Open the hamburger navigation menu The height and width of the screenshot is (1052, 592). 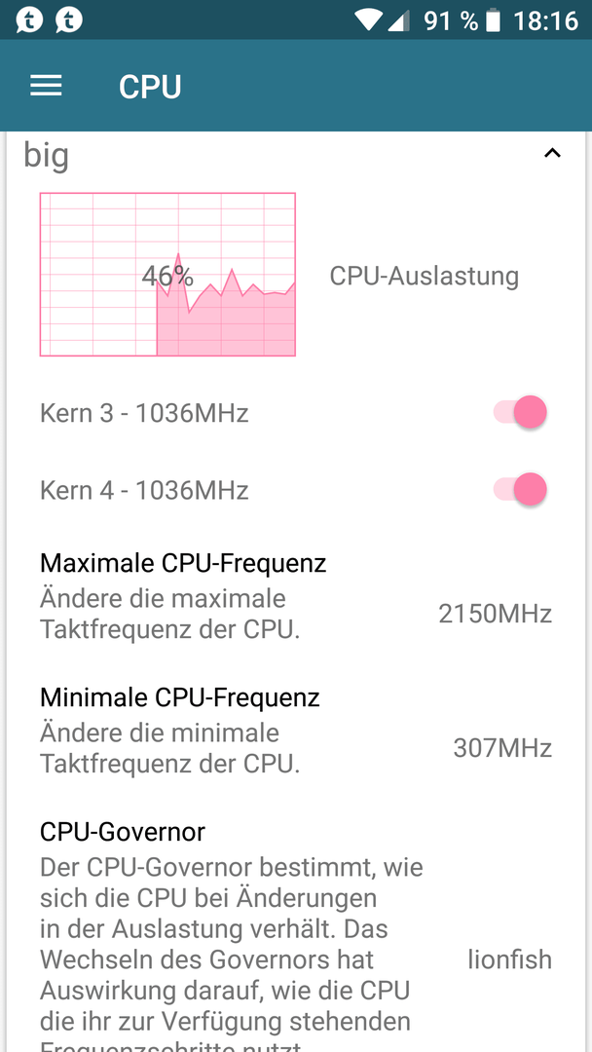[47, 86]
